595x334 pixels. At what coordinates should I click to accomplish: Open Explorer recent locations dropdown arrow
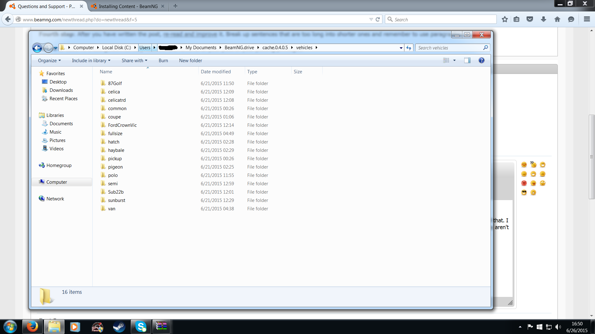click(x=56, y=48)
